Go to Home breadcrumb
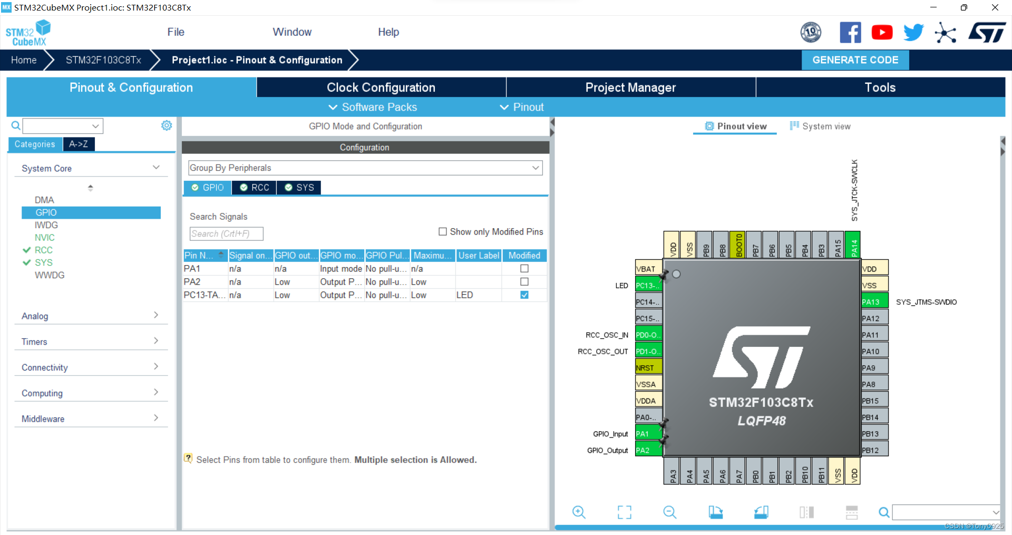The image size is (1012, 535). (24, 60)
